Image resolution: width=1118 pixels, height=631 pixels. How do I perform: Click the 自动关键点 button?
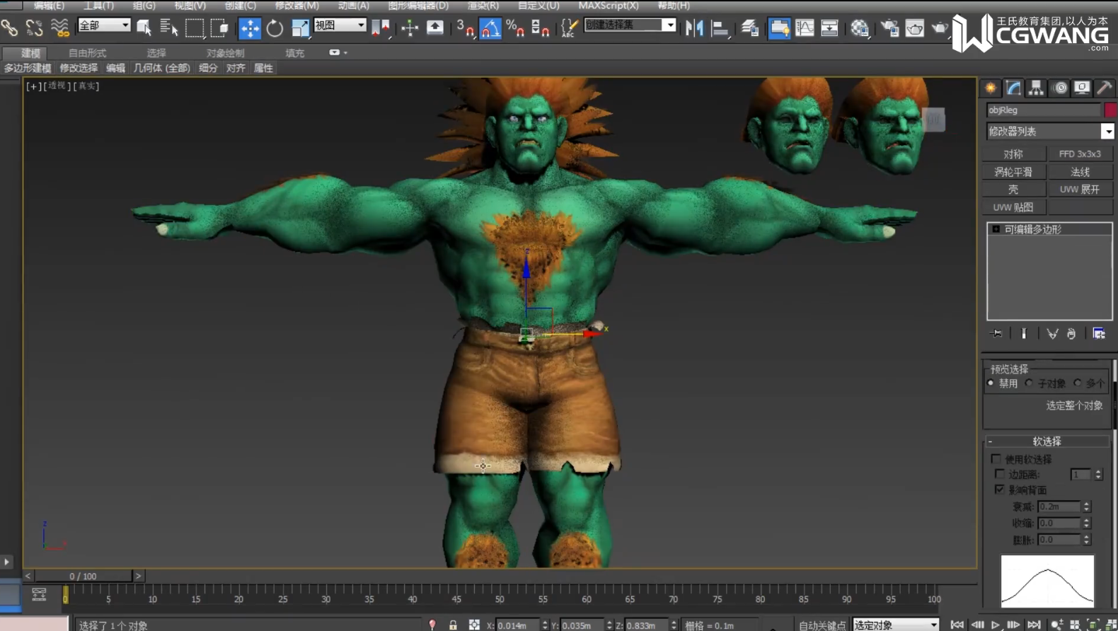point(822,625)
